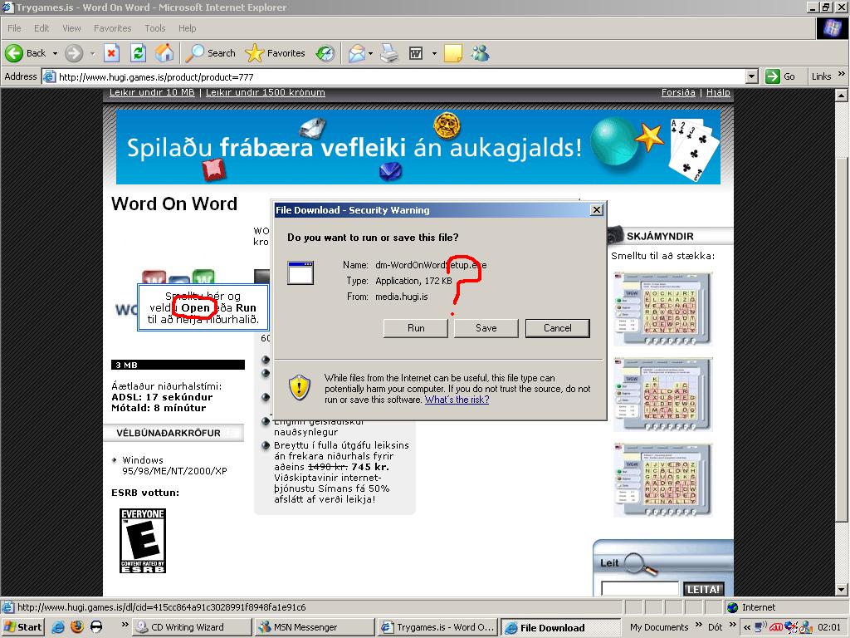The image size is (850, 638).
Task: Switch to CD Writing Wizard taskbar button
Action: (x=192, y=627)
